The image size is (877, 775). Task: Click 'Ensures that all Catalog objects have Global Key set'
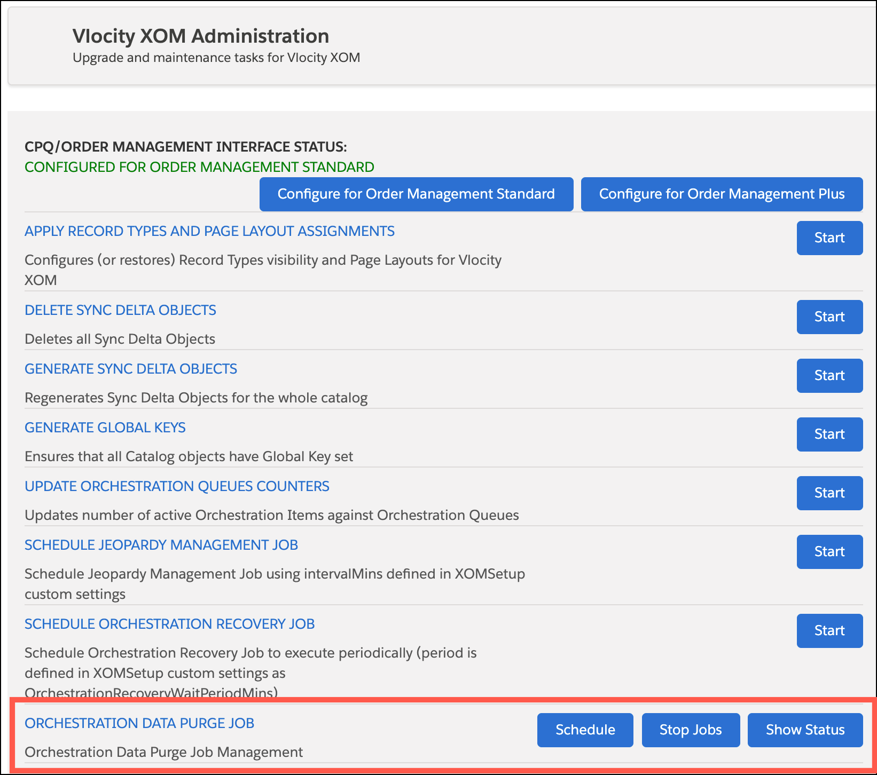(x=189, y=456)
